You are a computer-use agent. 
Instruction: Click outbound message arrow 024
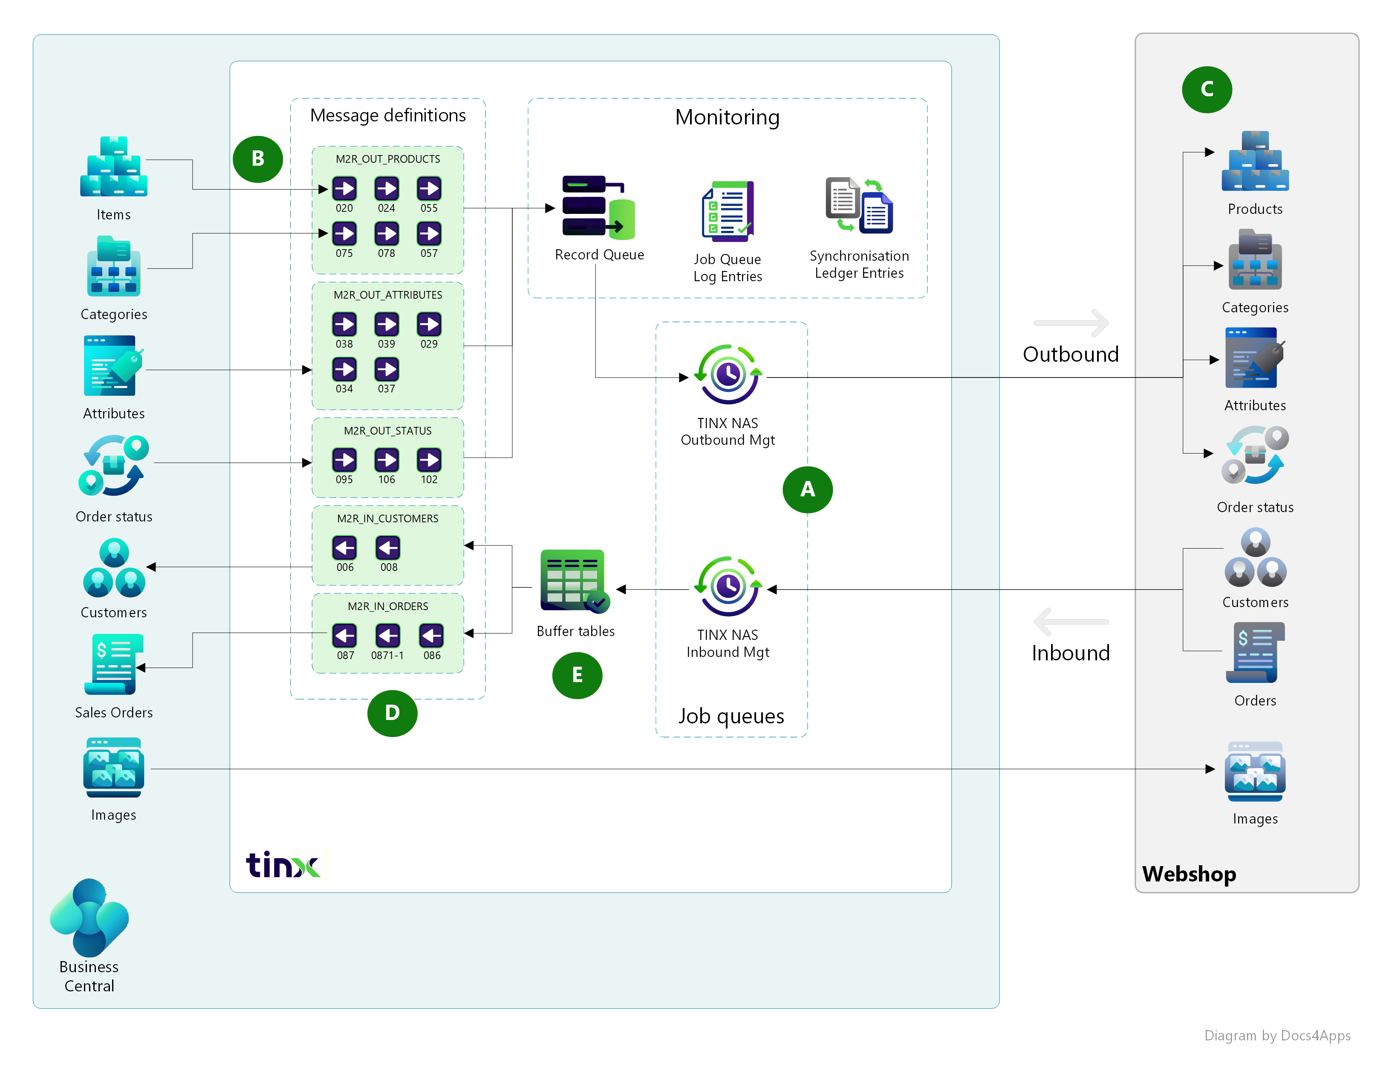pyautogui.click(x=386, y=189)
